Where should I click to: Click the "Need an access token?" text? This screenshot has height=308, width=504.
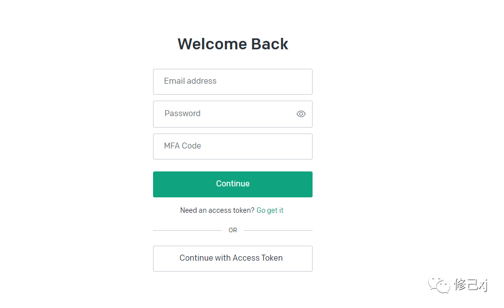pyautogui.click(x=217, y=210)
